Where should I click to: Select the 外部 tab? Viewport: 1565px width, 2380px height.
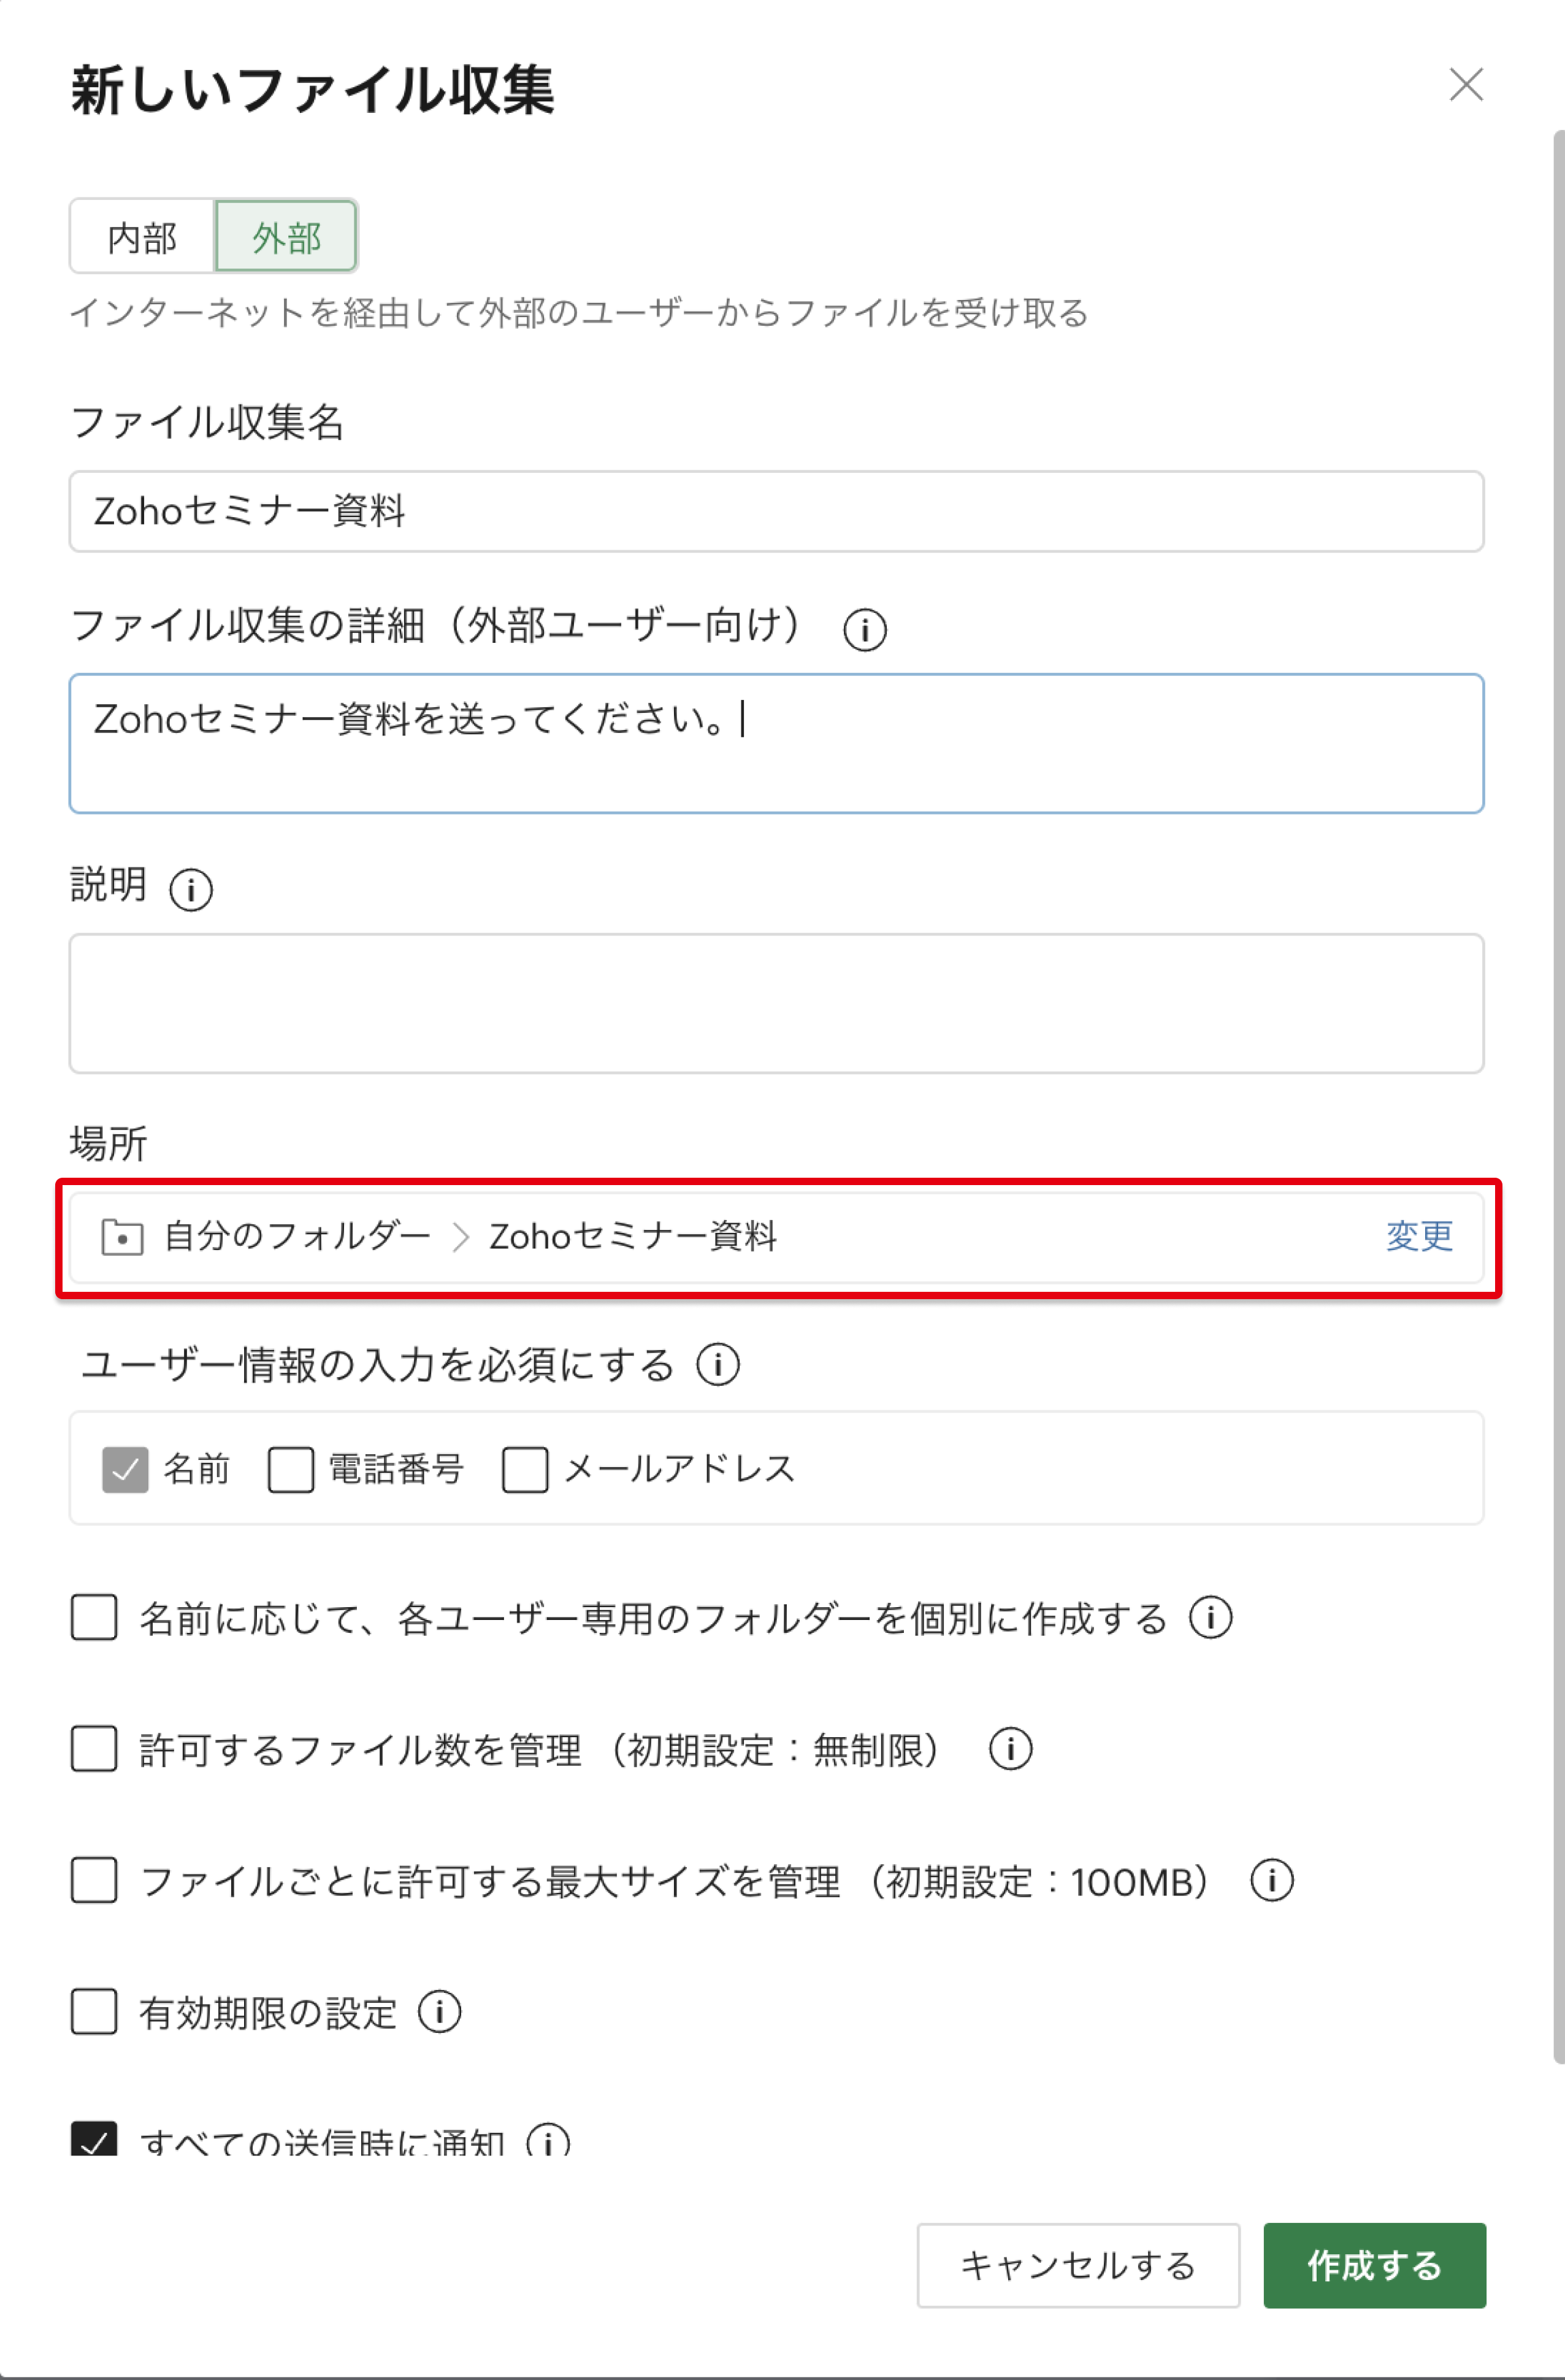pyautogui.click(x=286, y=237)
